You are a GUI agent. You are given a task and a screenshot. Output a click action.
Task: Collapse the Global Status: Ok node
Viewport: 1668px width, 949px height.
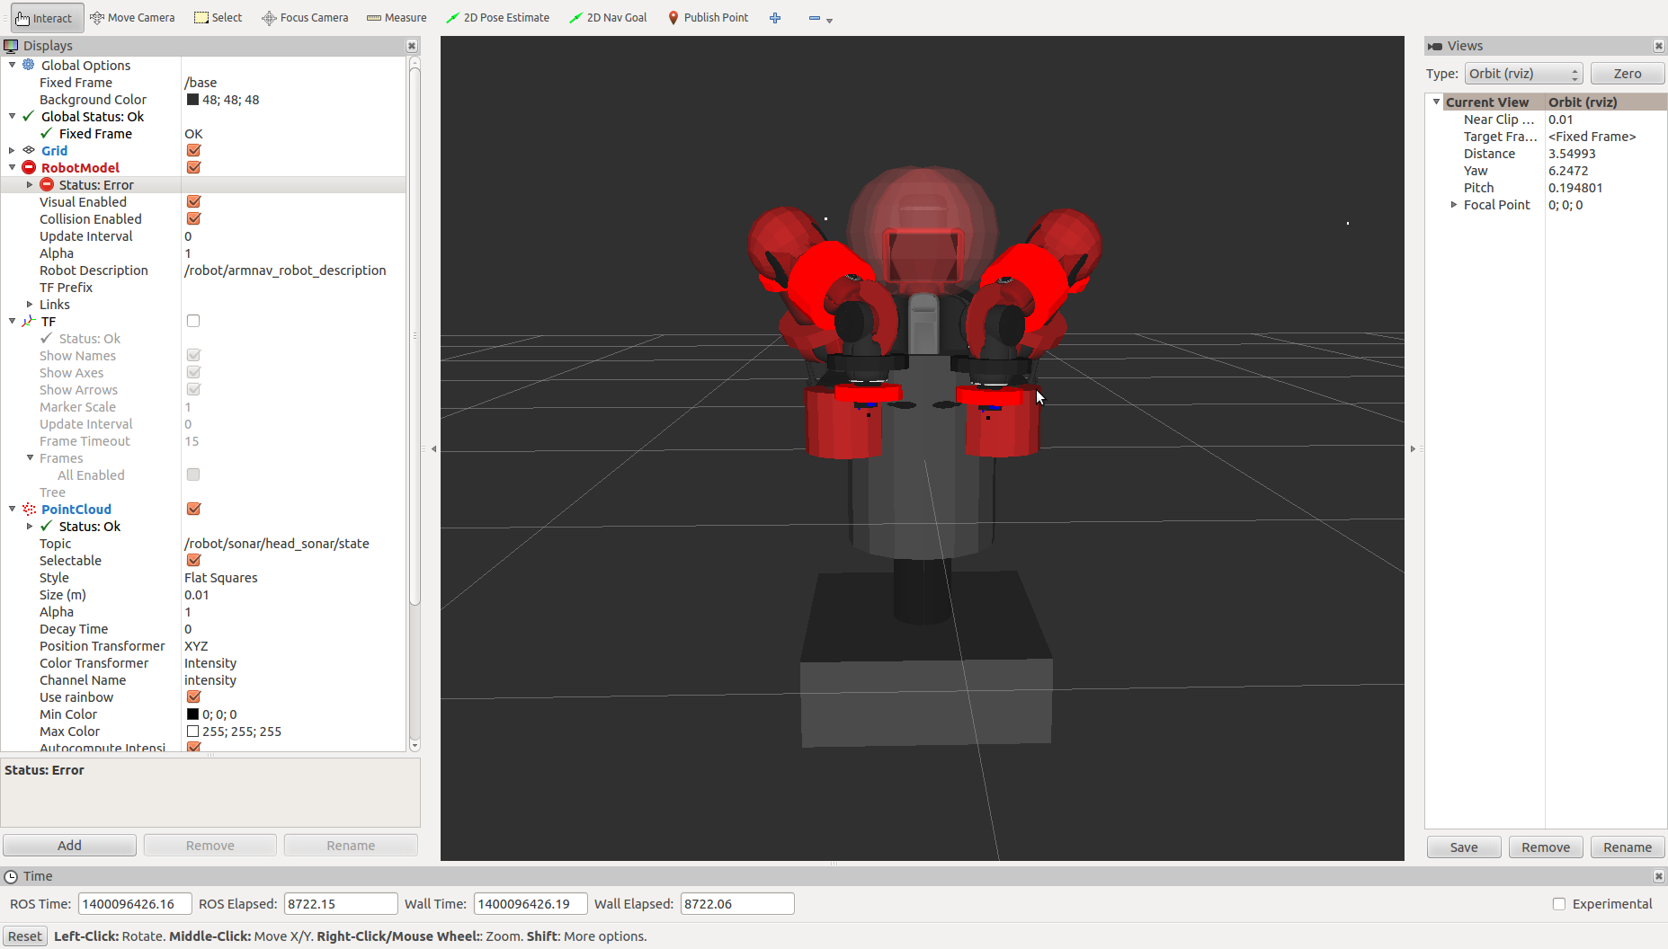(12, 116)
